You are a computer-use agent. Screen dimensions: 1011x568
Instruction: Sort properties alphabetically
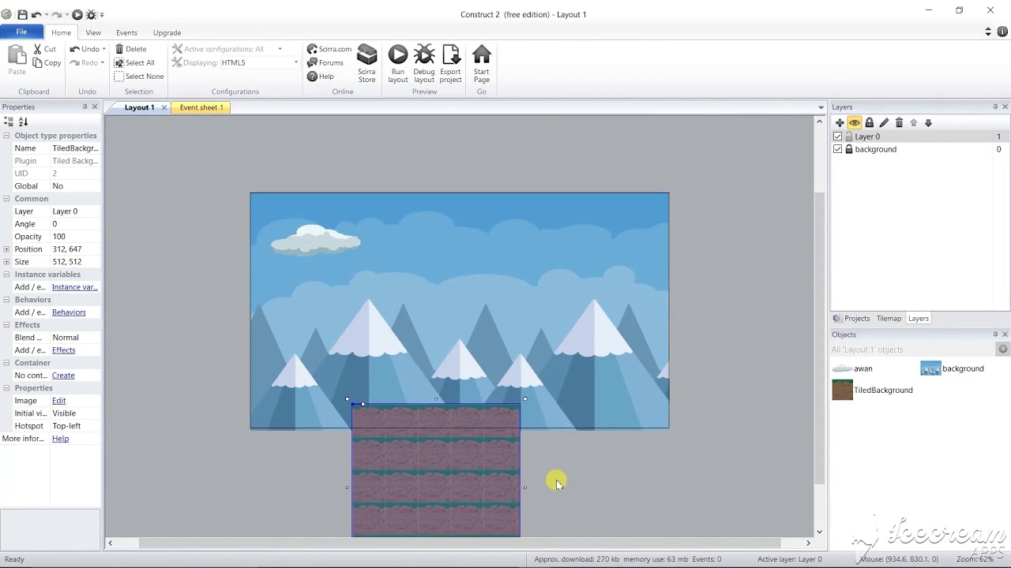pyautogui.click(x=23, y=121)
